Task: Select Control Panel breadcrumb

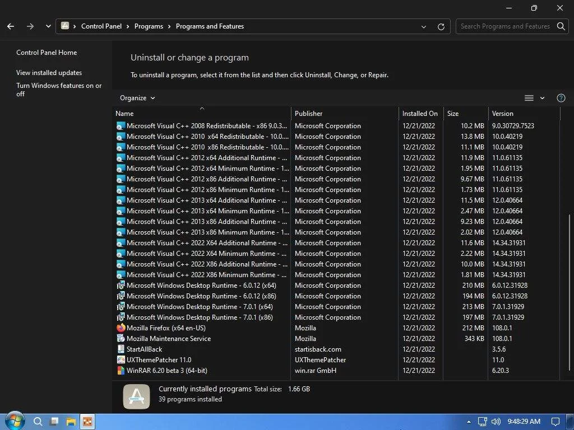Action: click(101, 26)
